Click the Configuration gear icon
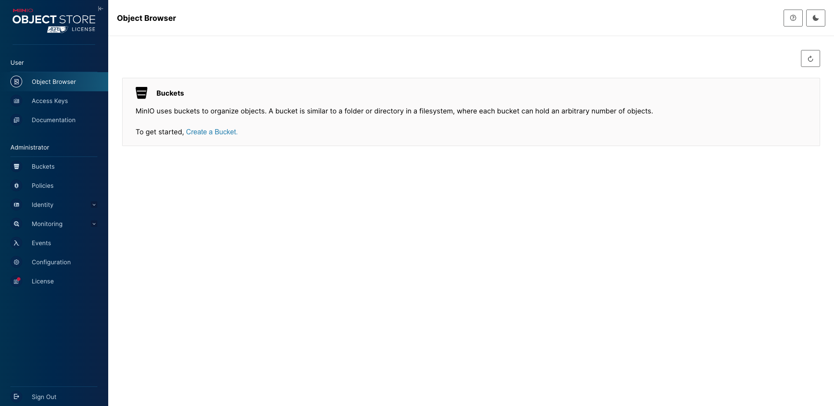 point(17,262)
